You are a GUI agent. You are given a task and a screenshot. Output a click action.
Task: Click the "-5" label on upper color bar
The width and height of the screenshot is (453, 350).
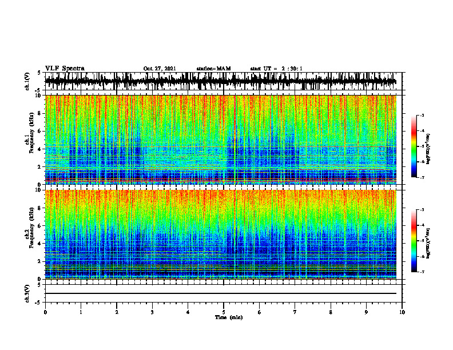click(x=422, y=146)
